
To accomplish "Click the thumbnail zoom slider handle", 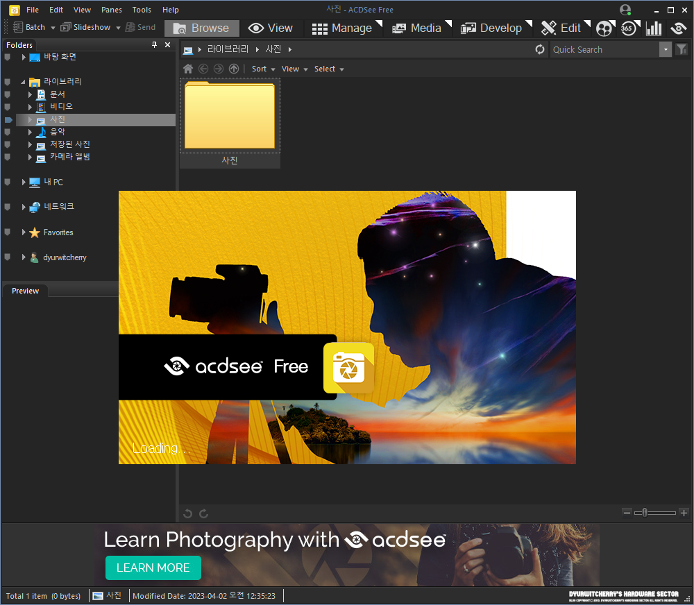I will (645, 513).
